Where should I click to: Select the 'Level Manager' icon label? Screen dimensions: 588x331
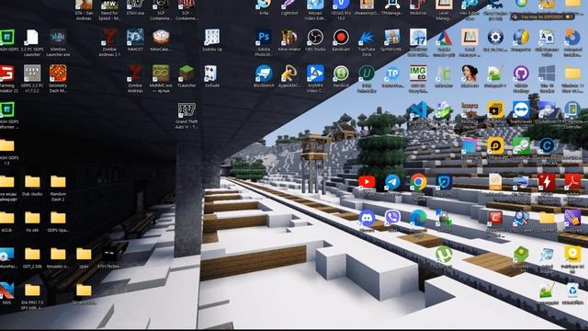[x=444, y=16]
